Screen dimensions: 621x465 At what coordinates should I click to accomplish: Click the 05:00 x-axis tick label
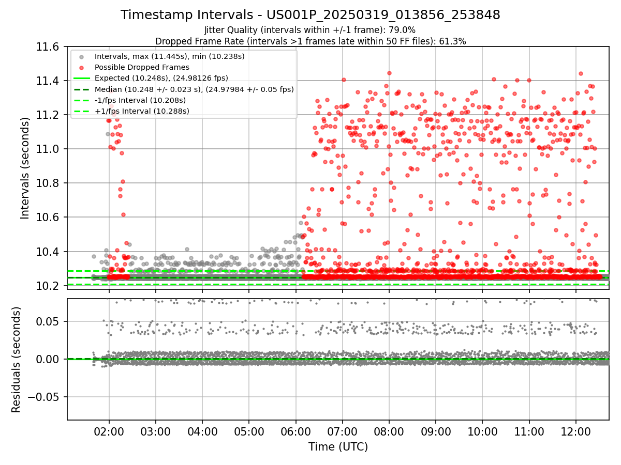tap(249, 432)
